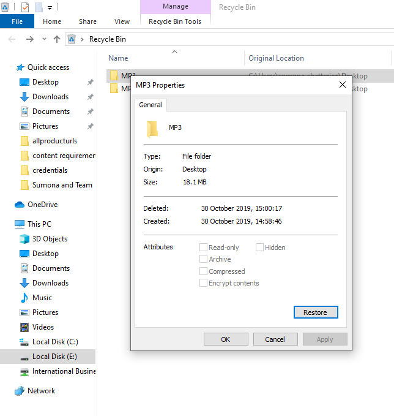Image resolution: width=394 pixels, height=416 pixels.
Task: Sort by the Name column header
Action: pyautogui.click(x=118, y=58)
